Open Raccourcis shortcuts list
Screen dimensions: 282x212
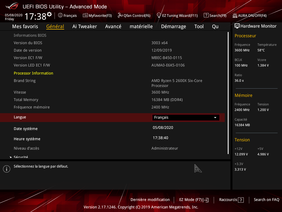pyautogui.click(x=231, y=200)
